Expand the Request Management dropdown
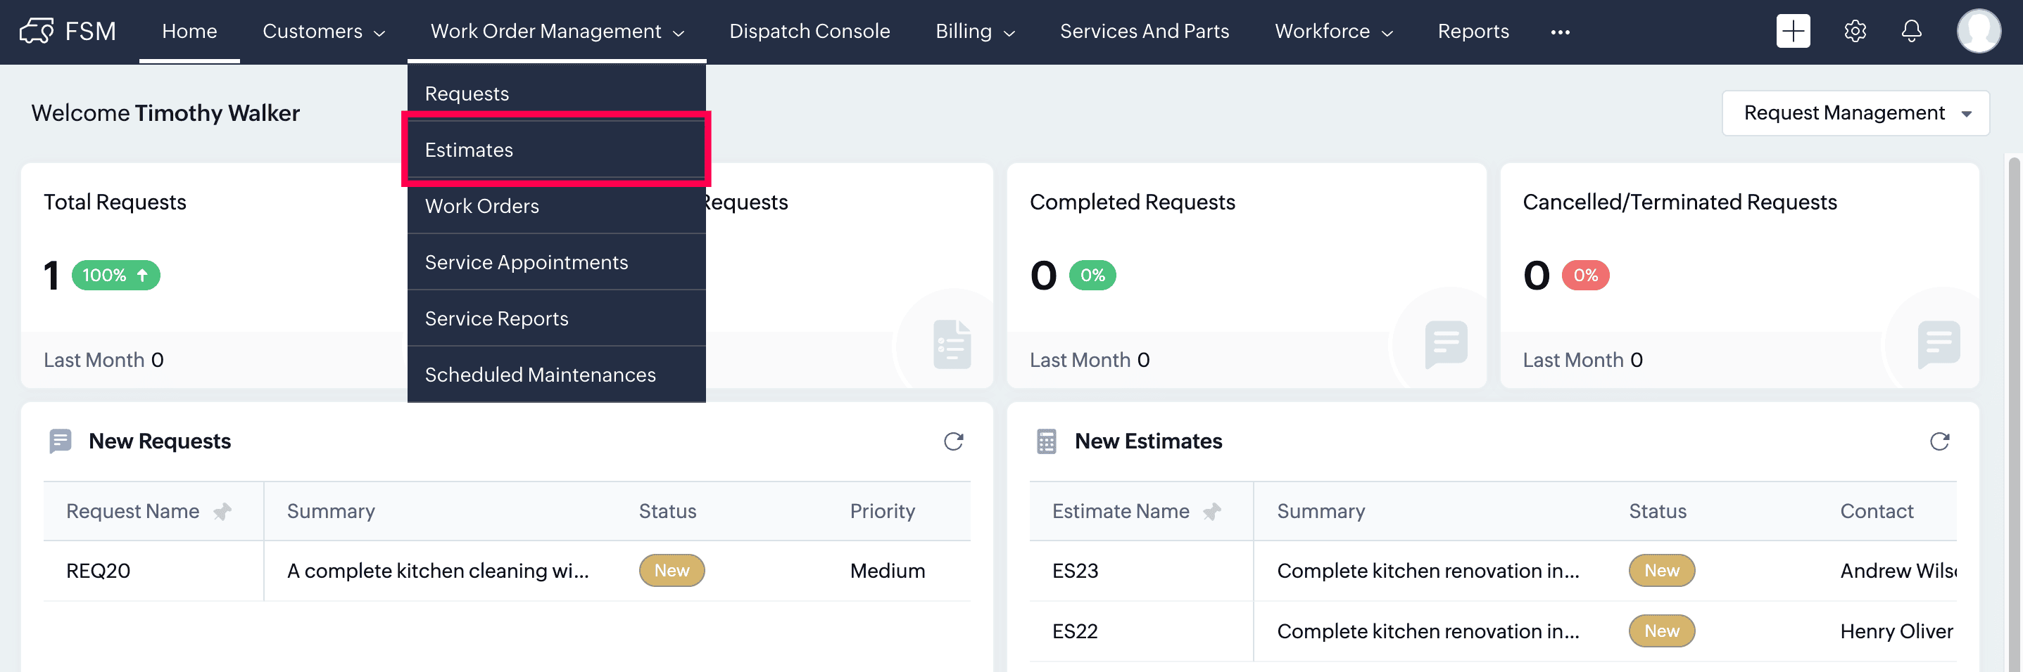The width and height of the screenshot is (2023, 672). 1855,113
